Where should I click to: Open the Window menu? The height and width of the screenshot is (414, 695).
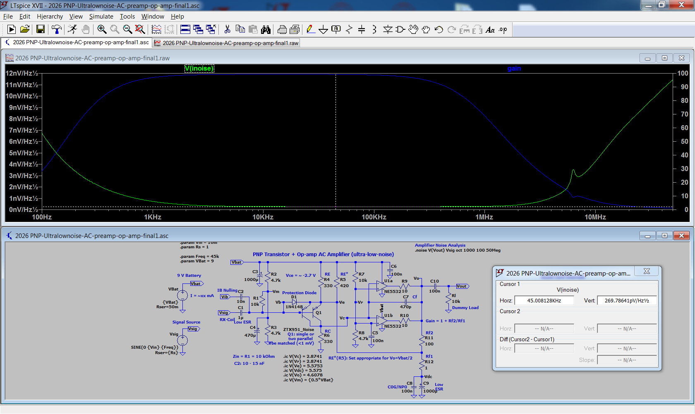[x=153, y=17]
